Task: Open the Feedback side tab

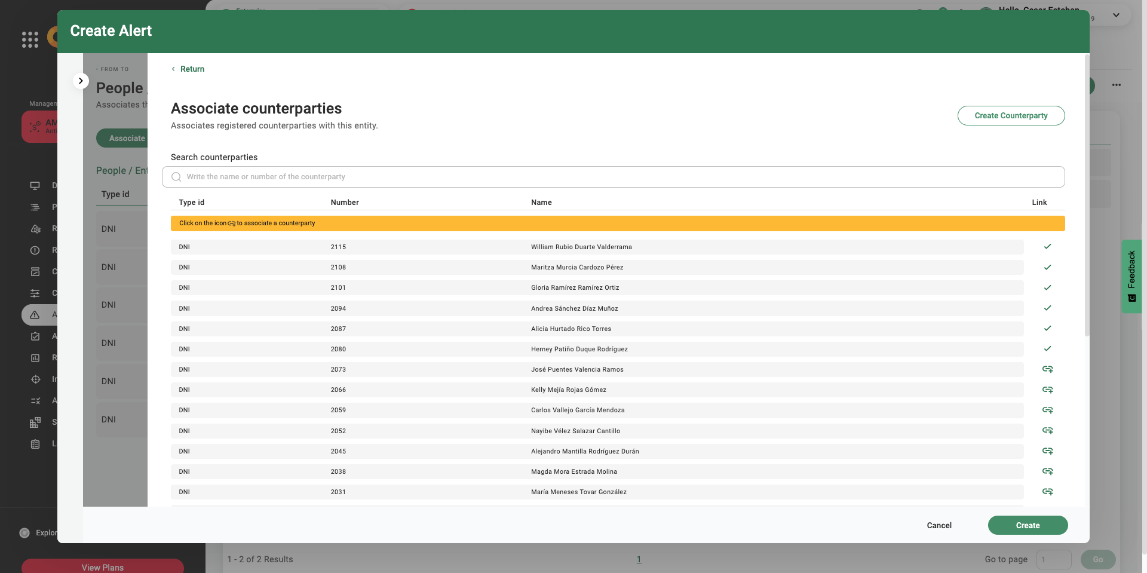Action: point(1131,276)
